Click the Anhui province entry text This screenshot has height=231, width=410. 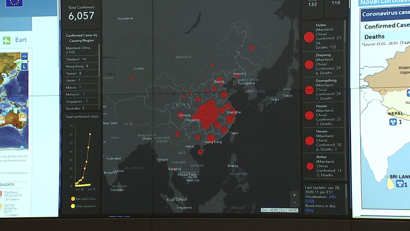tap(329, 166)
